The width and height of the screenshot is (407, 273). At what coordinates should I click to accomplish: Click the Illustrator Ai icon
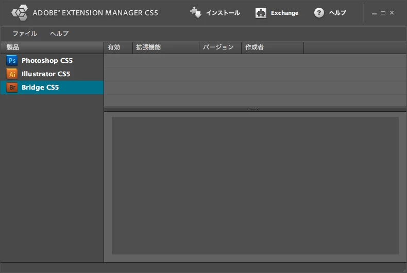12,74
